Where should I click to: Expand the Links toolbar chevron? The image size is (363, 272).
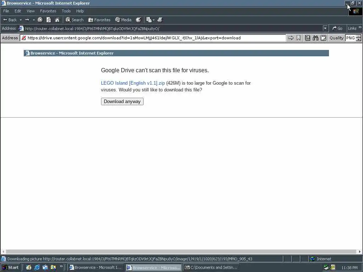coord(360,27)
